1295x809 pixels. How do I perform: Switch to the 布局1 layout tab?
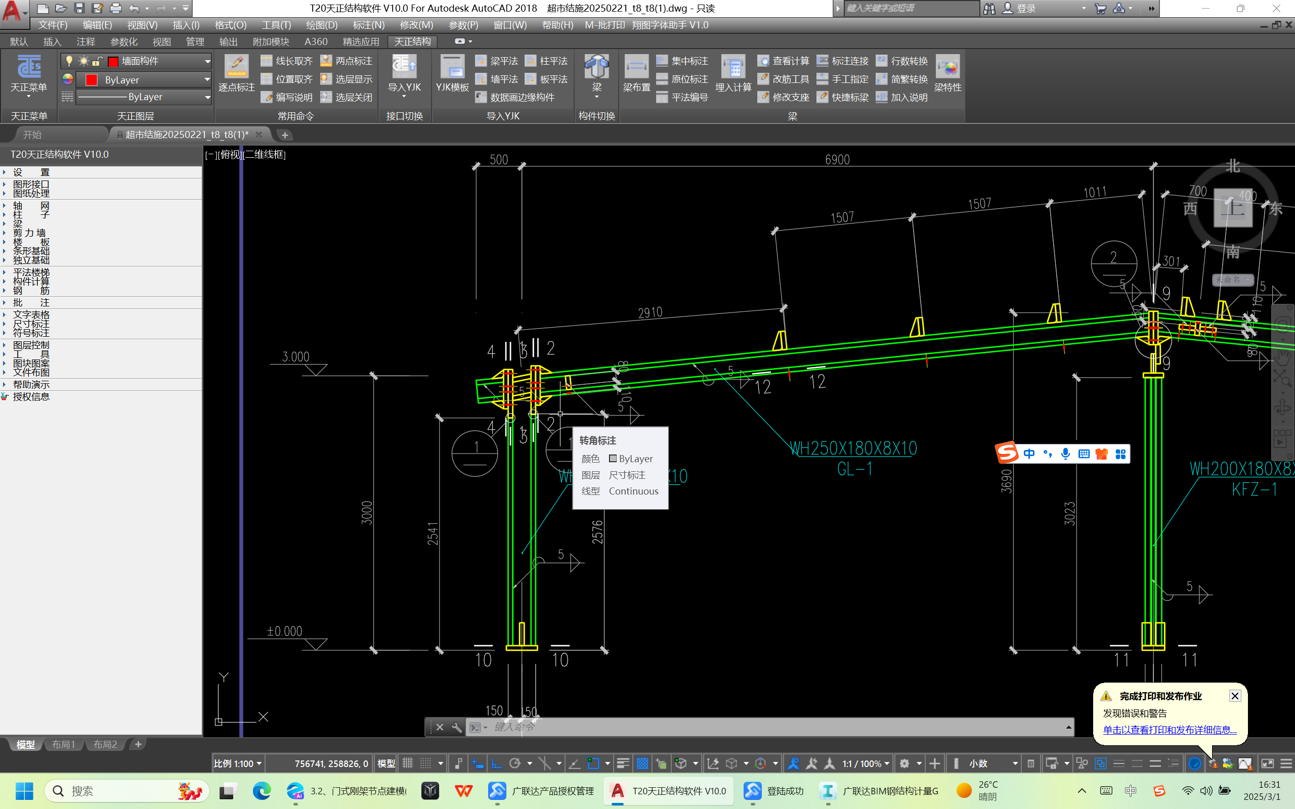click(x=63, y=744)
